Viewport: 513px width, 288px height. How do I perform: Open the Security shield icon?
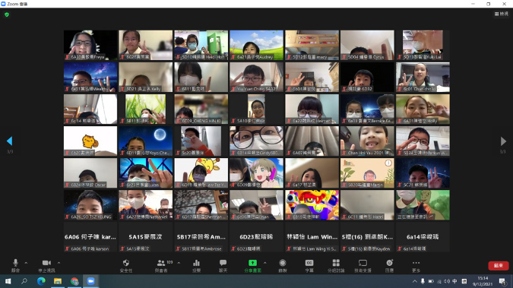tap(126, 263)
